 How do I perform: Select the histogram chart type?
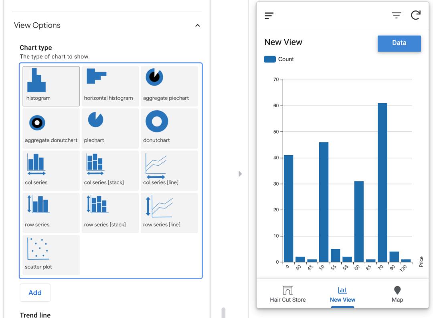tap(51, 86)
